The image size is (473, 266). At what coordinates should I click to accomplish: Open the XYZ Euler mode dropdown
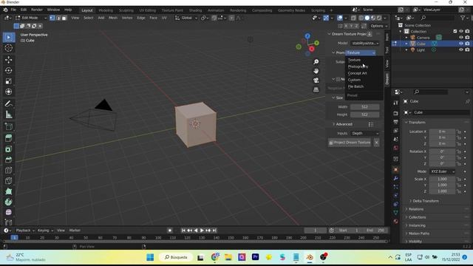442,171
